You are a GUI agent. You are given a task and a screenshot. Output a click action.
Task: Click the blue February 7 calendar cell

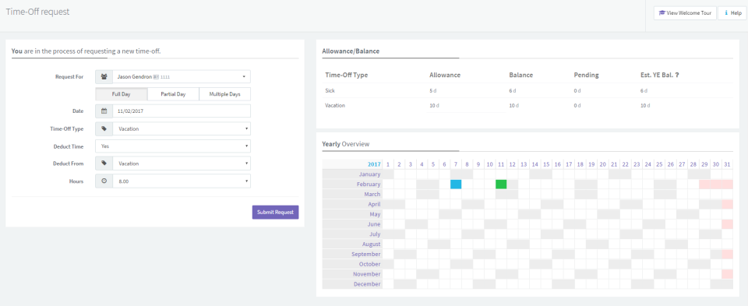coord(456,184)
